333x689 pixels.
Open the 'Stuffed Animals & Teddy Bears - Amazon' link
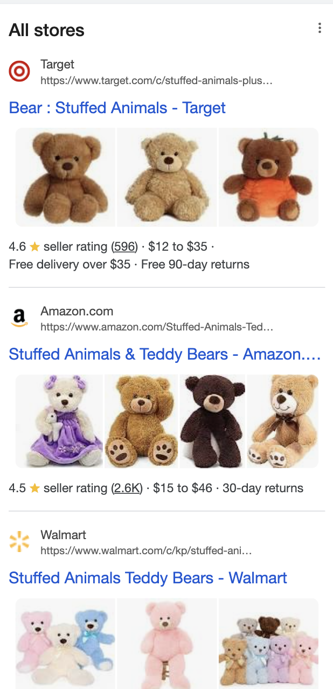pos(164,354)
